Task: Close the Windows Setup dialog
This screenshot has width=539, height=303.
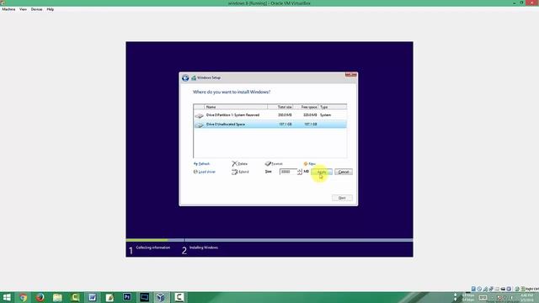Action: coord(351,75)
